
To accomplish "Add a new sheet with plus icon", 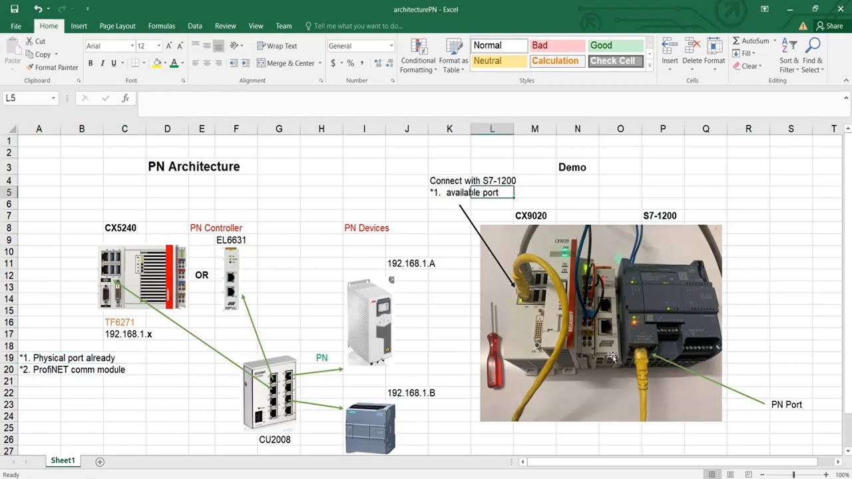I will coord(100,462).
